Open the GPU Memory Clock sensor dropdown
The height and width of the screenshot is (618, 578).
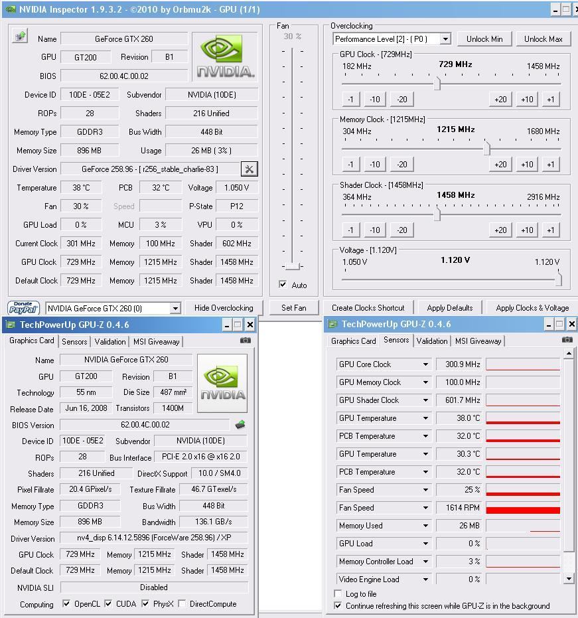pos(425,382)
